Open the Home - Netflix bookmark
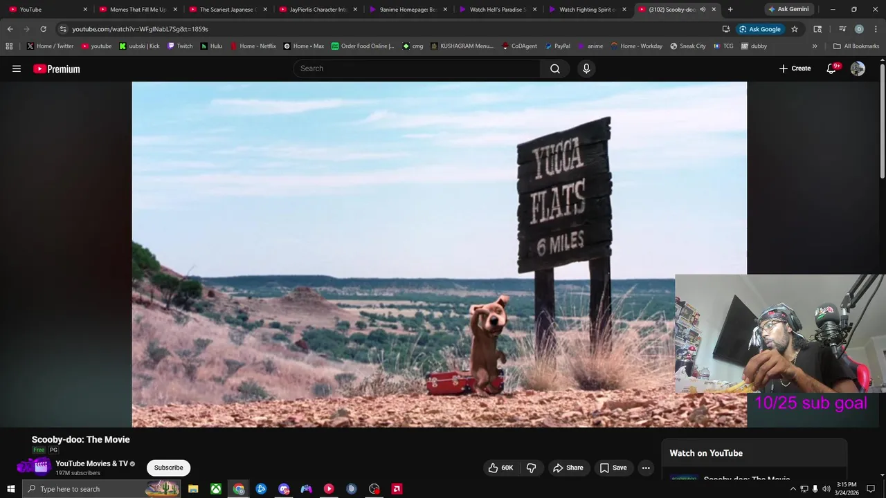 click(x=253, y=46)
